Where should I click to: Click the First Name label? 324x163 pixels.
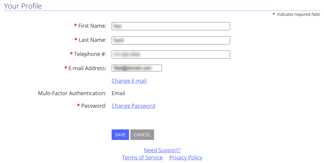[92, 26]
